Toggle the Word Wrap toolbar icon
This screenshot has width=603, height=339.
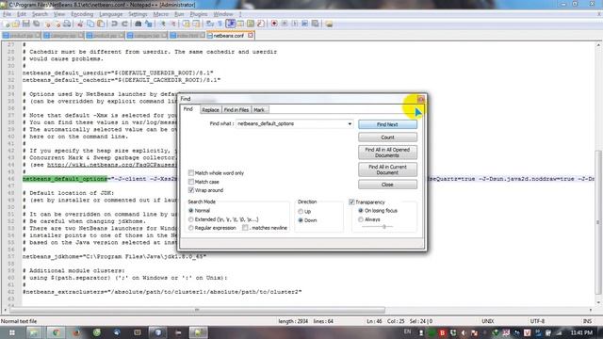[210, 24]
